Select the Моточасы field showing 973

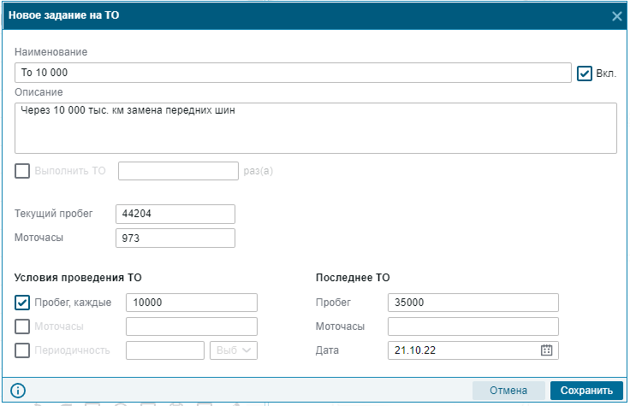[x=175, y=238]
